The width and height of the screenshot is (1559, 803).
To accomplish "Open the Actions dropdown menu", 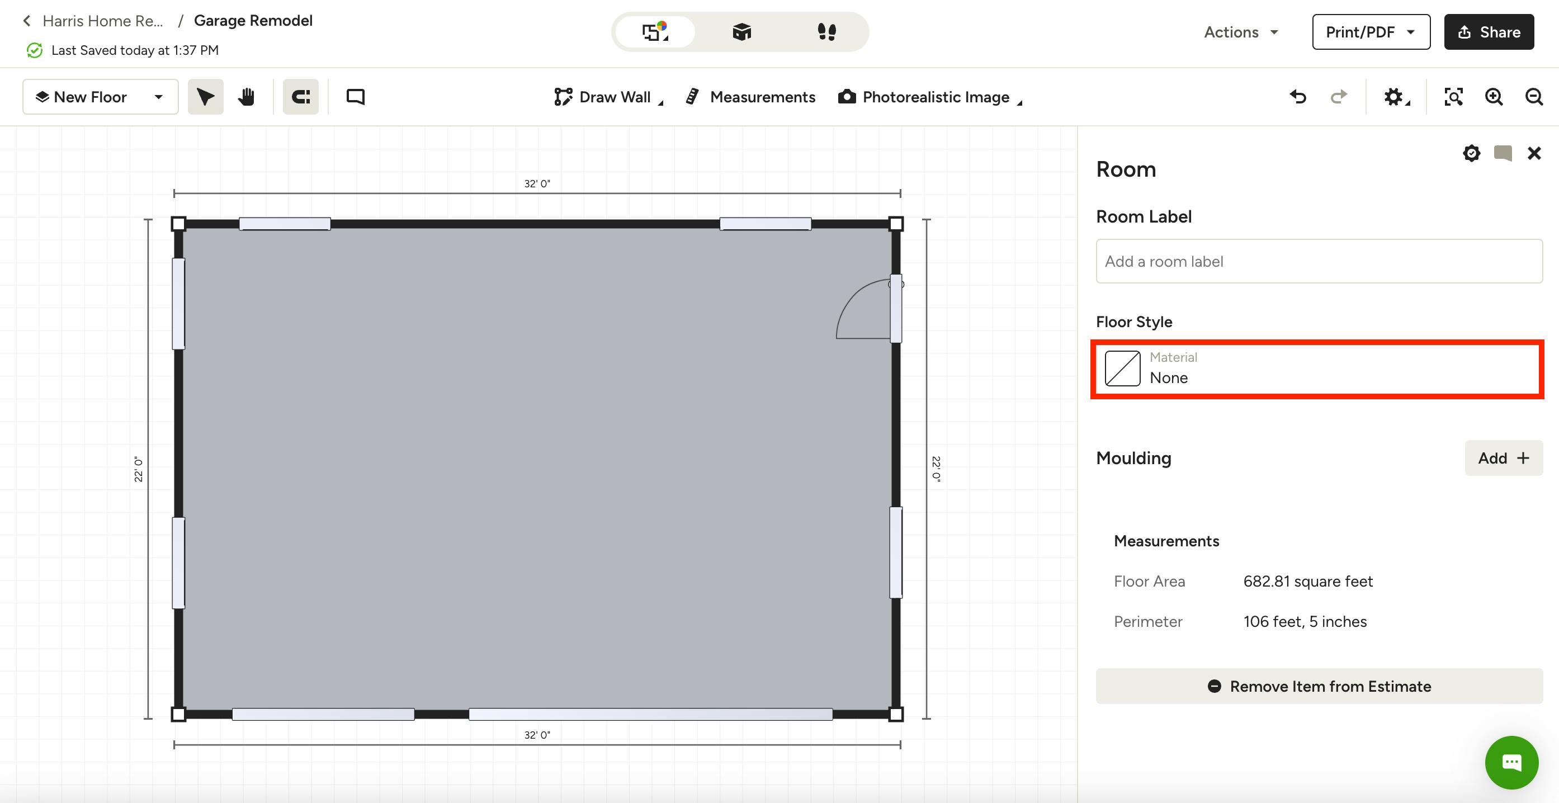I will pyautogui.click(x=1241, y=32).
